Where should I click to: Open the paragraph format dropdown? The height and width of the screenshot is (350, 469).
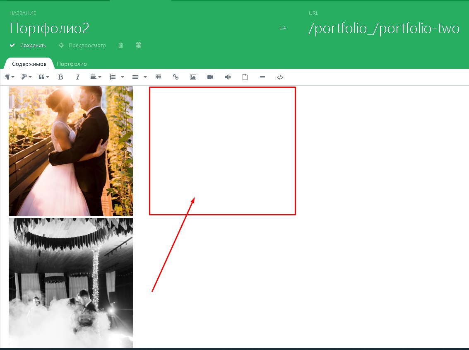coord(10,77)
